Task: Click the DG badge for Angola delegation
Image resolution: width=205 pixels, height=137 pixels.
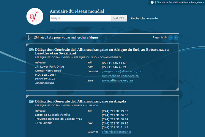Action: [x=31, y=101]
